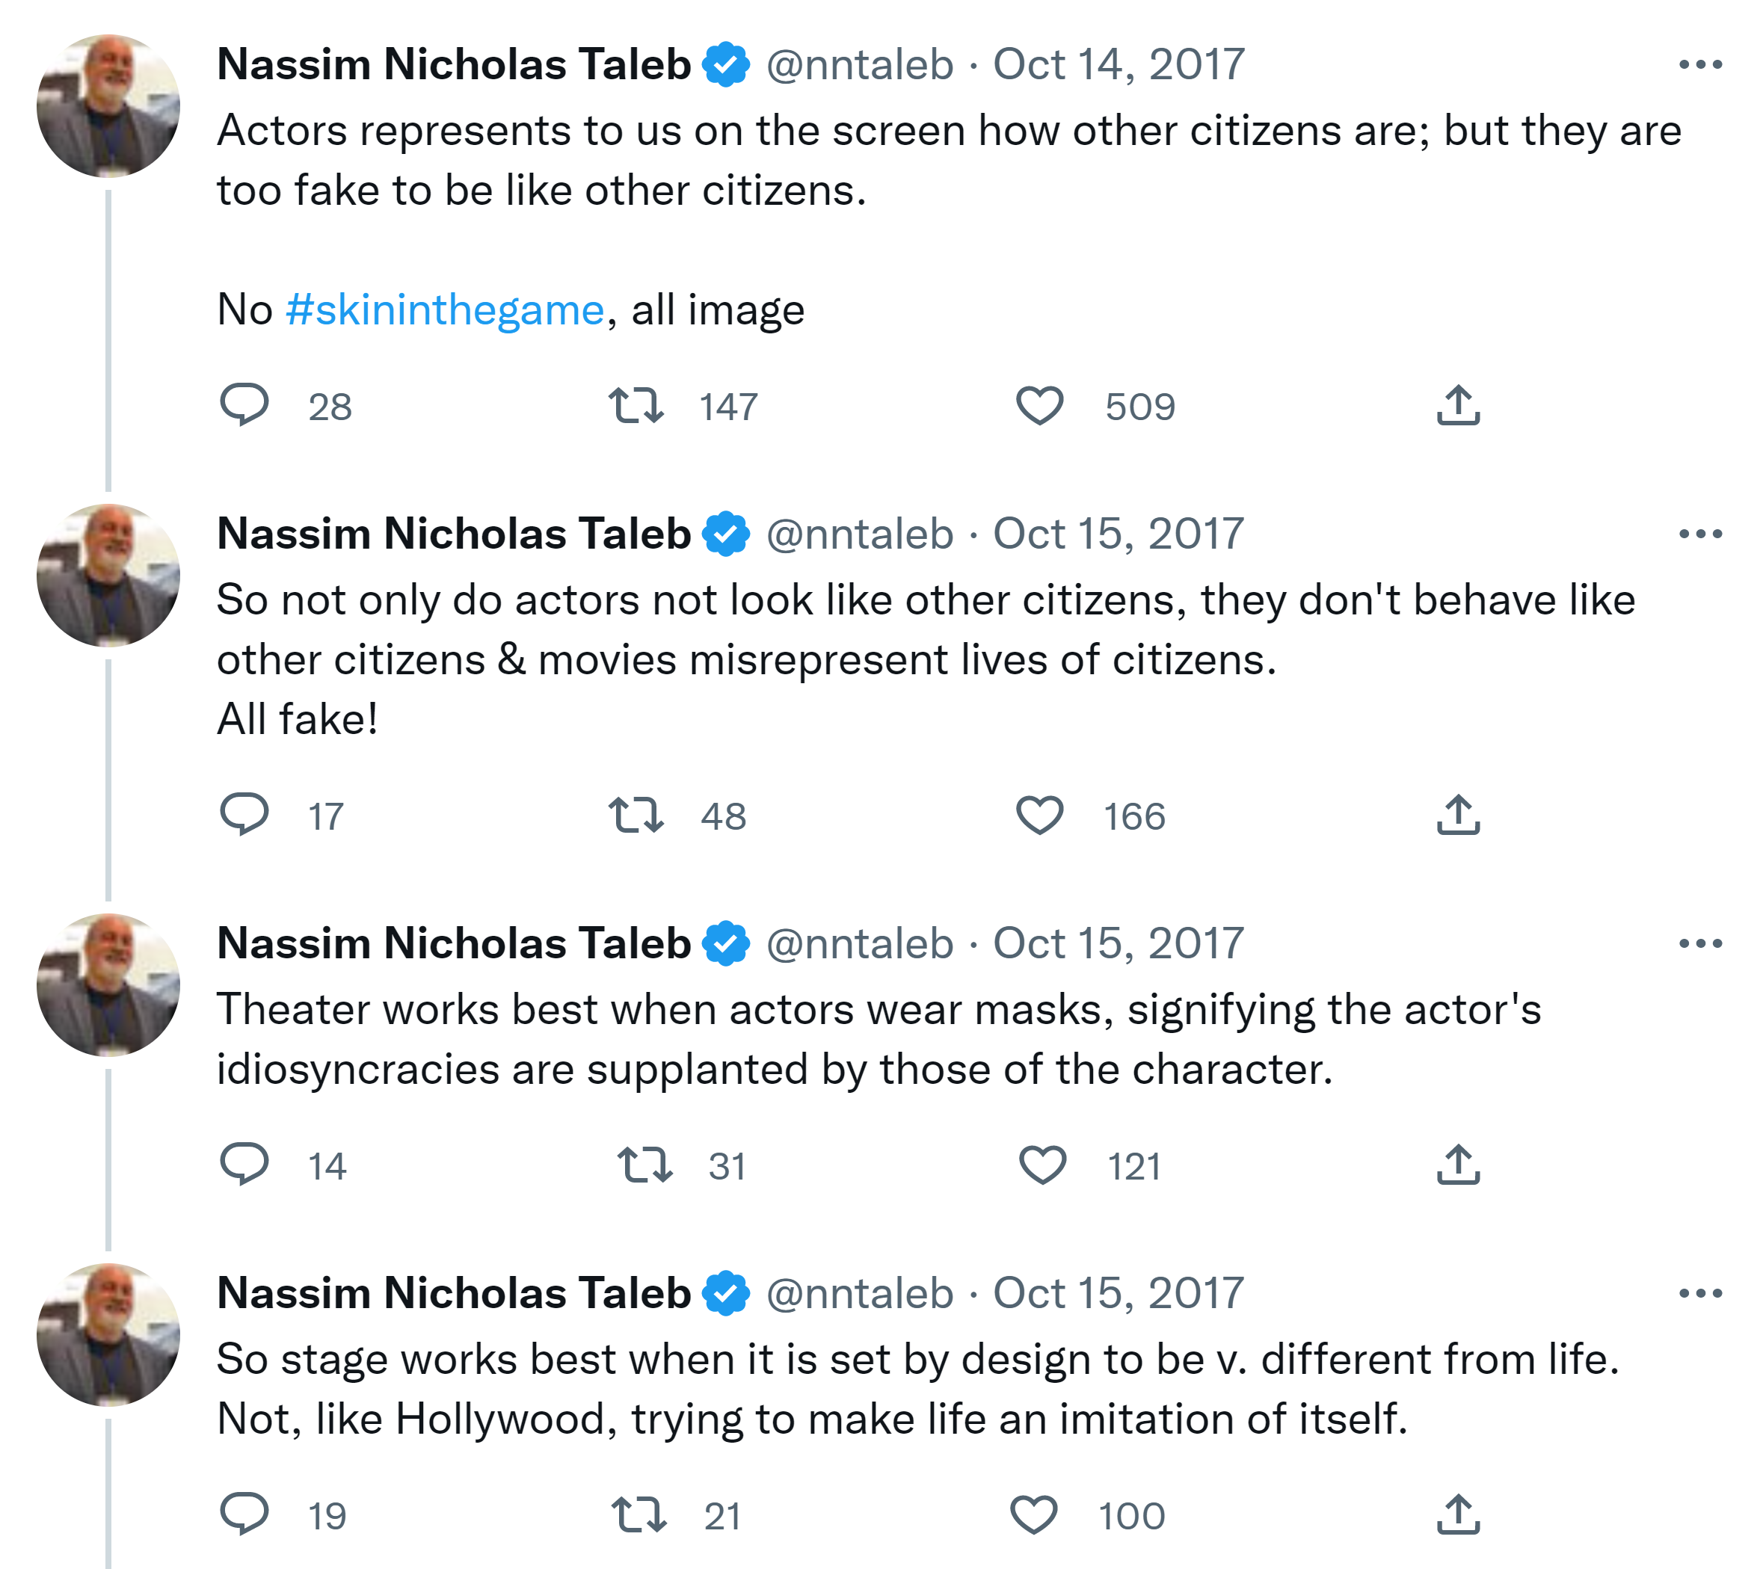
Task: Share the Hollywood imitation tweet
Action: pos(1458,1514)
